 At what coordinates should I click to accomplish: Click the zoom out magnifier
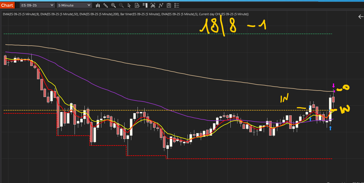[121, 5]
